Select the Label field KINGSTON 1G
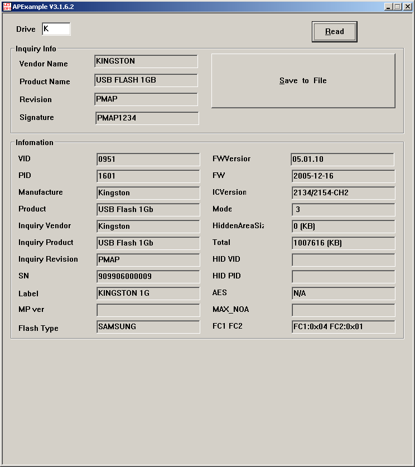 point(148,293)
